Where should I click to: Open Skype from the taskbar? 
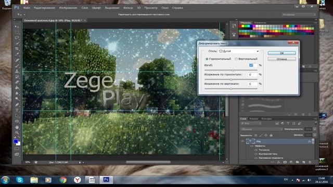tap(20, 180)
